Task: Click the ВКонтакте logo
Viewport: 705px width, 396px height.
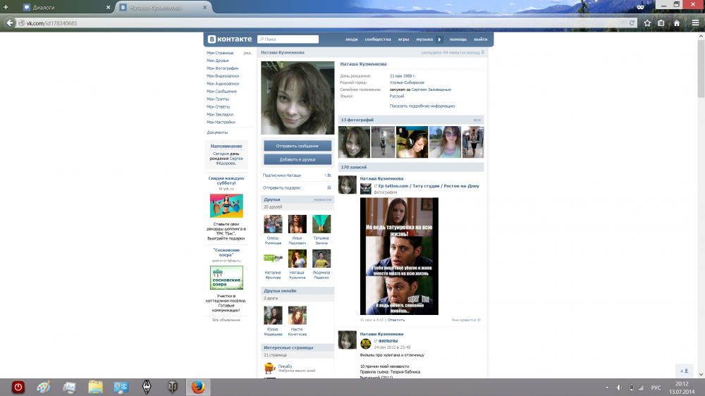Action: pyautogui.click(x=230, y=39)
